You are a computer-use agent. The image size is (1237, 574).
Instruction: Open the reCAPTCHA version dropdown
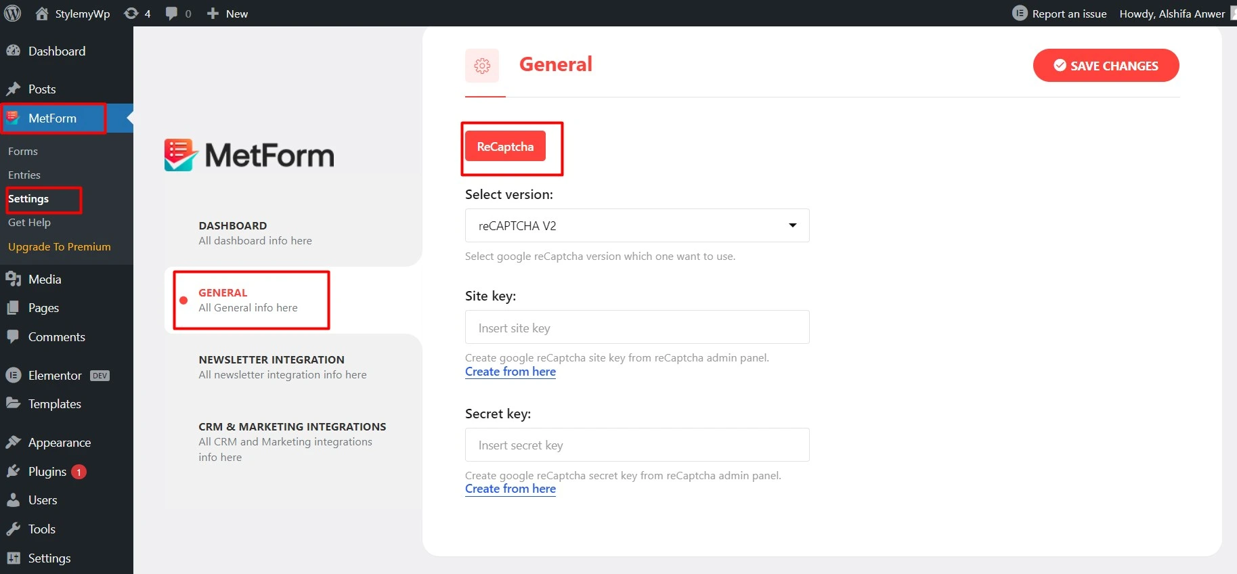tap(637, 225)
